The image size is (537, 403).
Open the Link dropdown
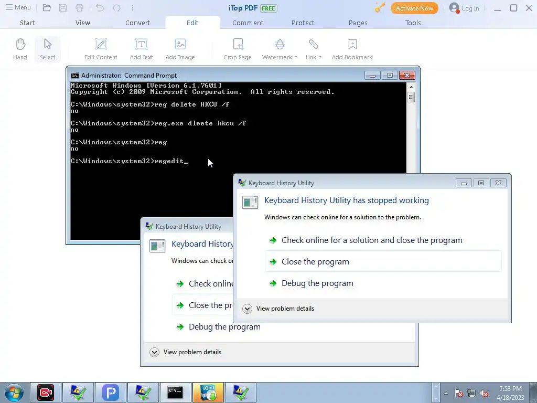click(x=314, y=49)
